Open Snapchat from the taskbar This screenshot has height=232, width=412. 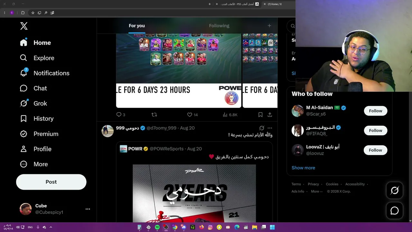[219, 227]
